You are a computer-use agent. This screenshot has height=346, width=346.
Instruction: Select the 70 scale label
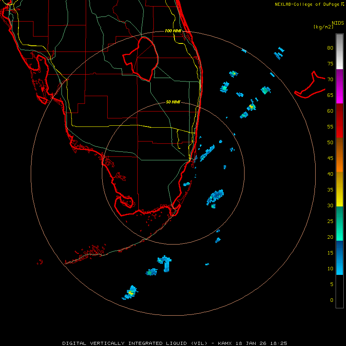pyautogui.click(x=330, y=80)
